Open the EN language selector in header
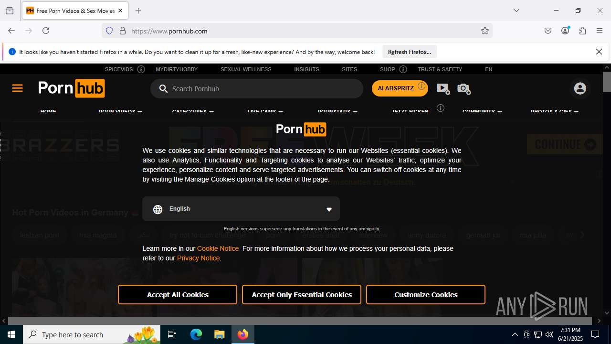Image resolution: width=611 pixels, height=344 pixels. point(488,69)
